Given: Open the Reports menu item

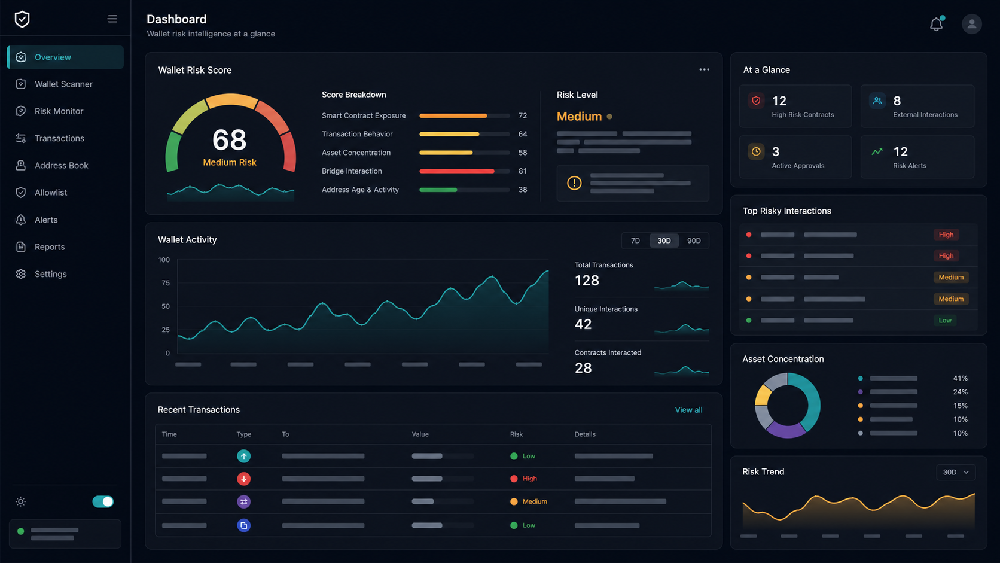Looking at the screenshot, I should point(65,246).
